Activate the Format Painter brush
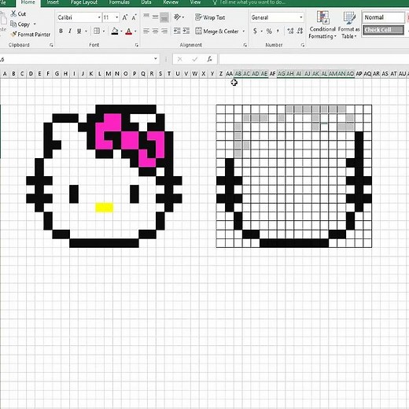Image resolution: width=409 pixels, height=409 pixels. coord(30,35)
